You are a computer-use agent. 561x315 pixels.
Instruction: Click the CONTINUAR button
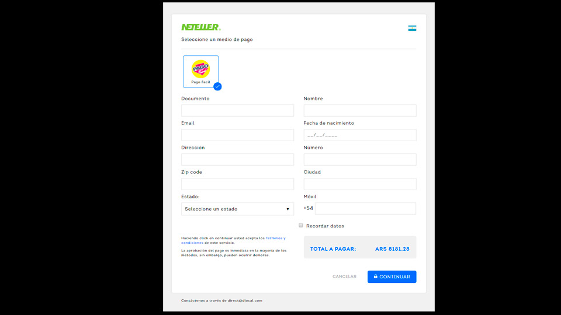click(x=392, y=276)
